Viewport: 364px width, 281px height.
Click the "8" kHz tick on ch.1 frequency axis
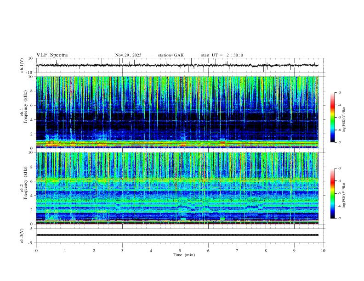[x=32, y=91]
